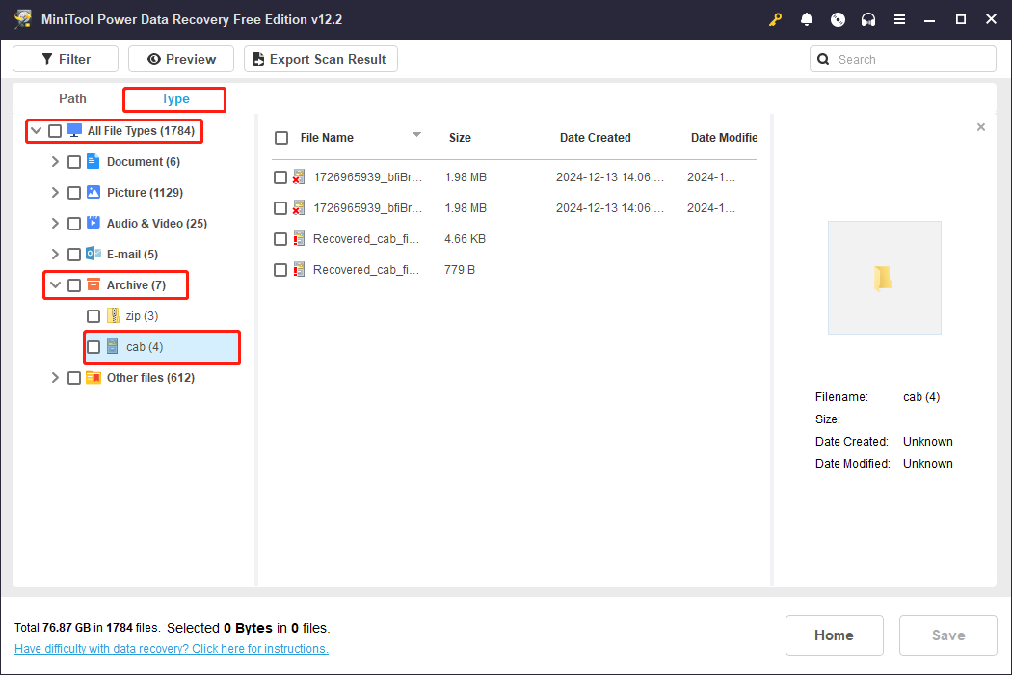Click the Picture category icon
Screen dimensions: 1012x675
coord(93,192)
